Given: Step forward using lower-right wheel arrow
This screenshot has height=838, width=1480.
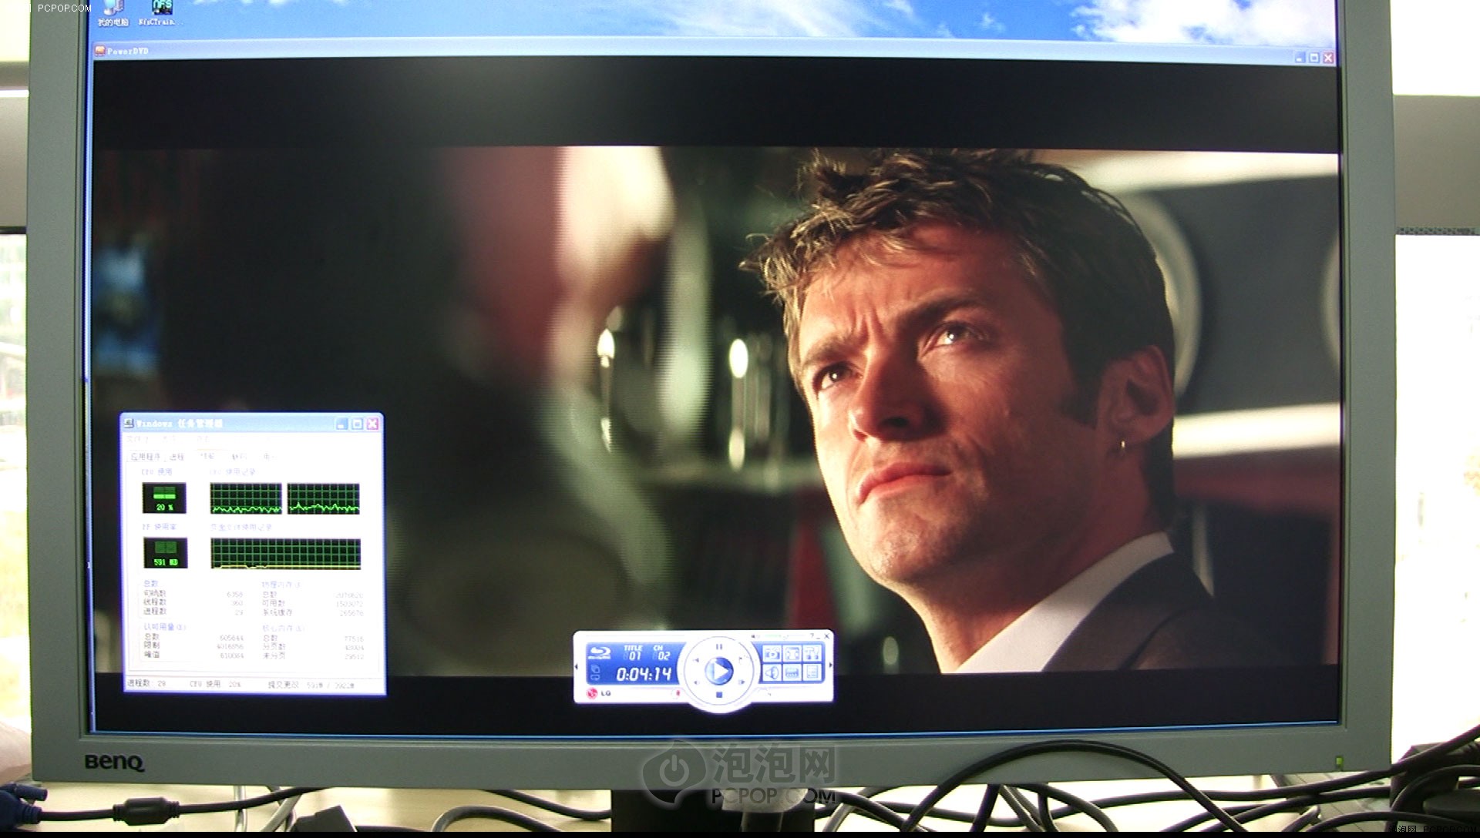Looking at the screenshot, I should tap(742, 682).
